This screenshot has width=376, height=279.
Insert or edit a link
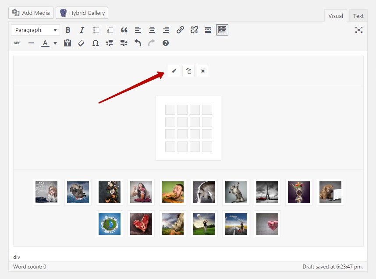point(180,30)
